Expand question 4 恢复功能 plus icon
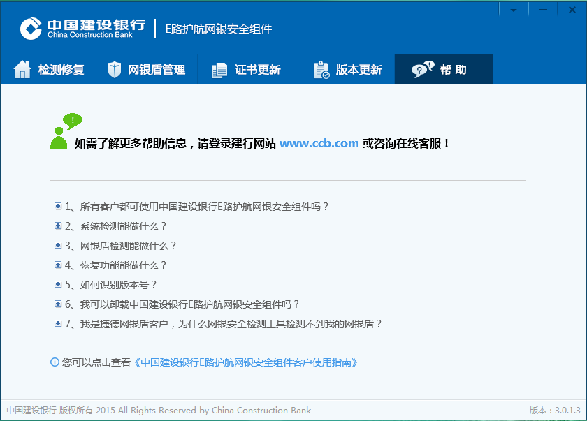This screenshot has height=421, width=587. pyautogui.click(x=57, y=265)
